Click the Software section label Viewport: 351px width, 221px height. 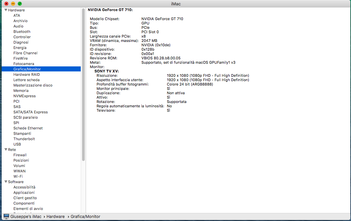click(16, 182)
